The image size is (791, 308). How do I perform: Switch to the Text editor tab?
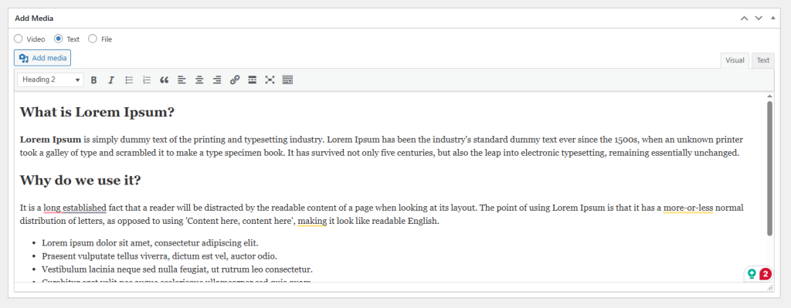762,60
